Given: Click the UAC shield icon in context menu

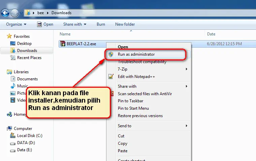Looking at the screenshot, I should click(111, 54).
